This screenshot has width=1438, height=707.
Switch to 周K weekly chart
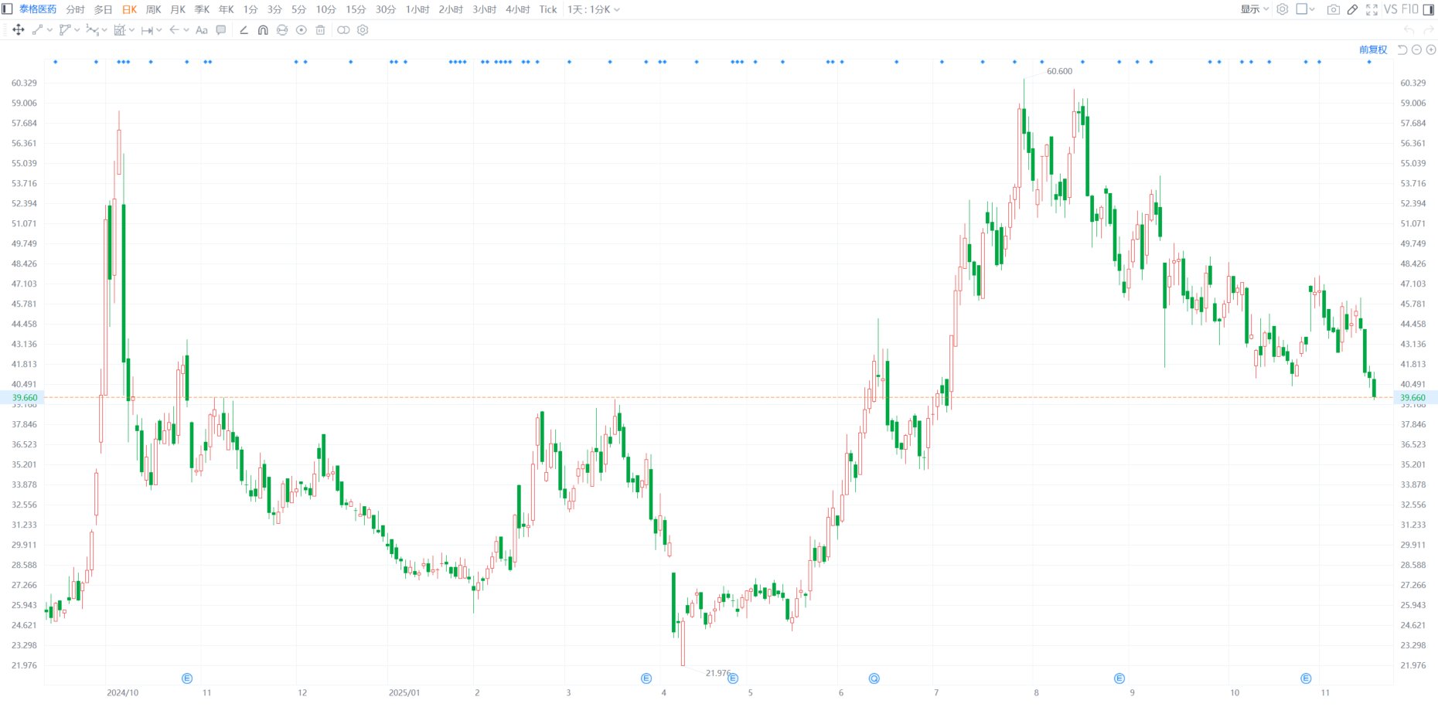point(154,9)
